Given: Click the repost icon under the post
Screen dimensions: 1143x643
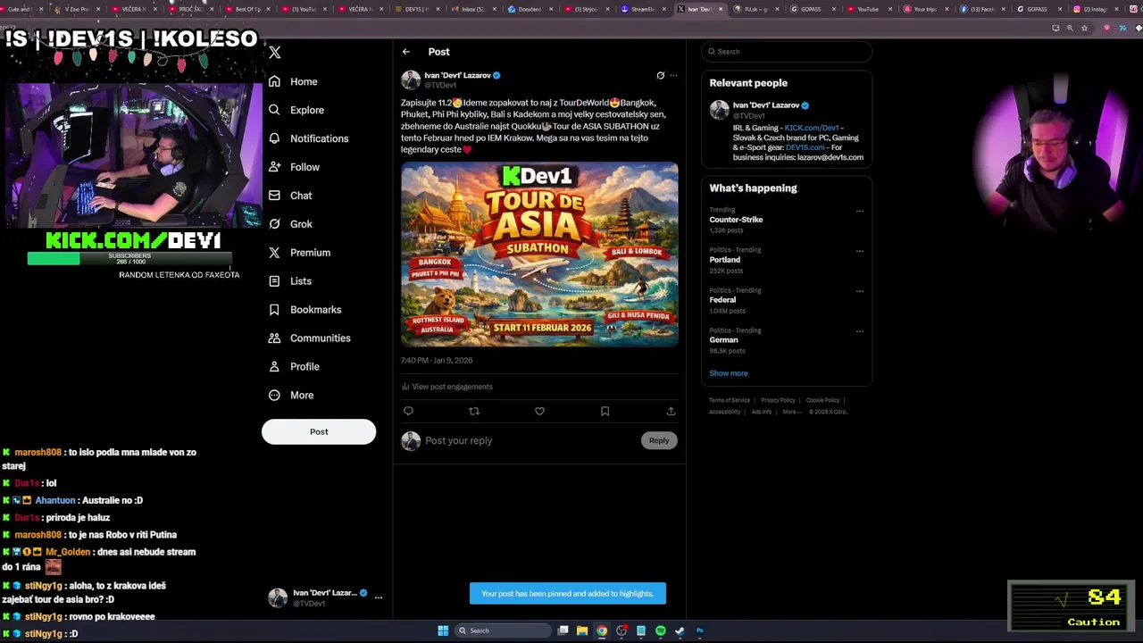Looking at the screenshot, I should (x=474, y=411).
